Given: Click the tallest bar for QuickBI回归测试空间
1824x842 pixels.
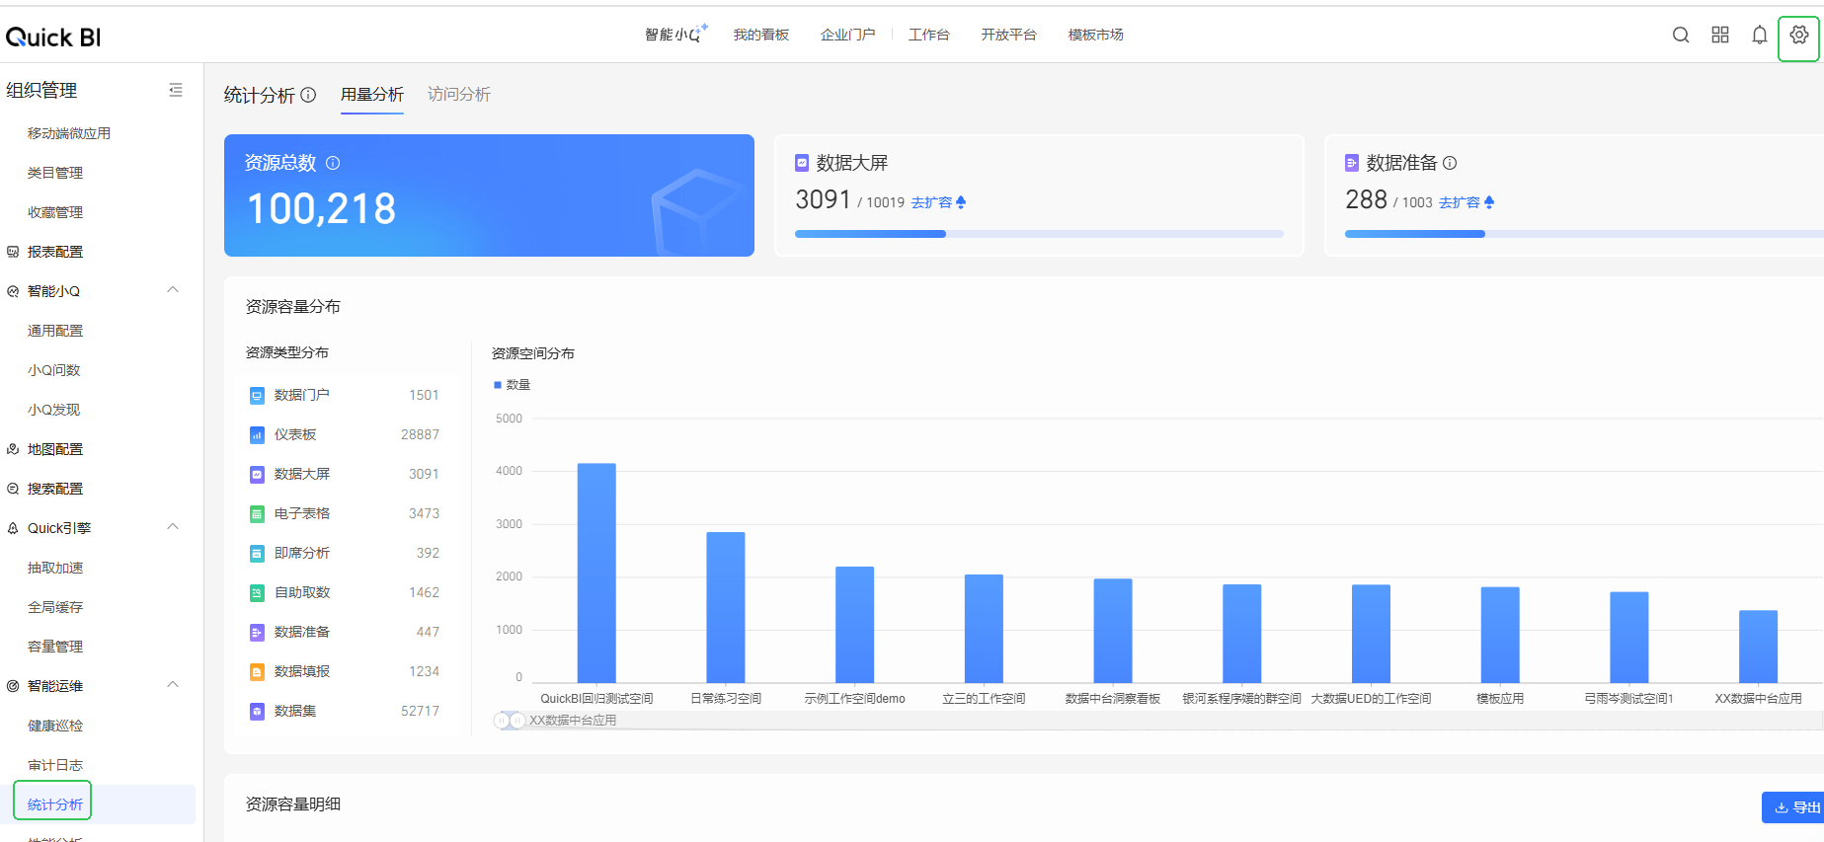Looking at the screenshot, I should click(596, 573).
